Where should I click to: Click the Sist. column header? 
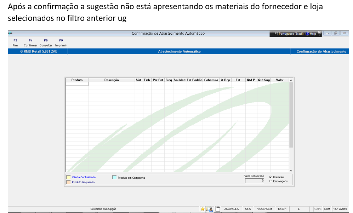coord(139,80)
